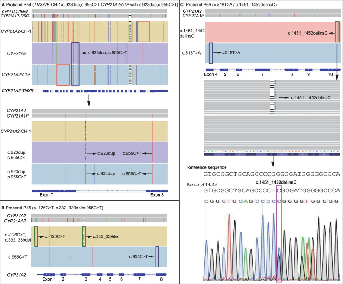This screenshot has height=284, width=343.
Task: Select exon '9' label in panel C
Action: [x=308, y=74]
